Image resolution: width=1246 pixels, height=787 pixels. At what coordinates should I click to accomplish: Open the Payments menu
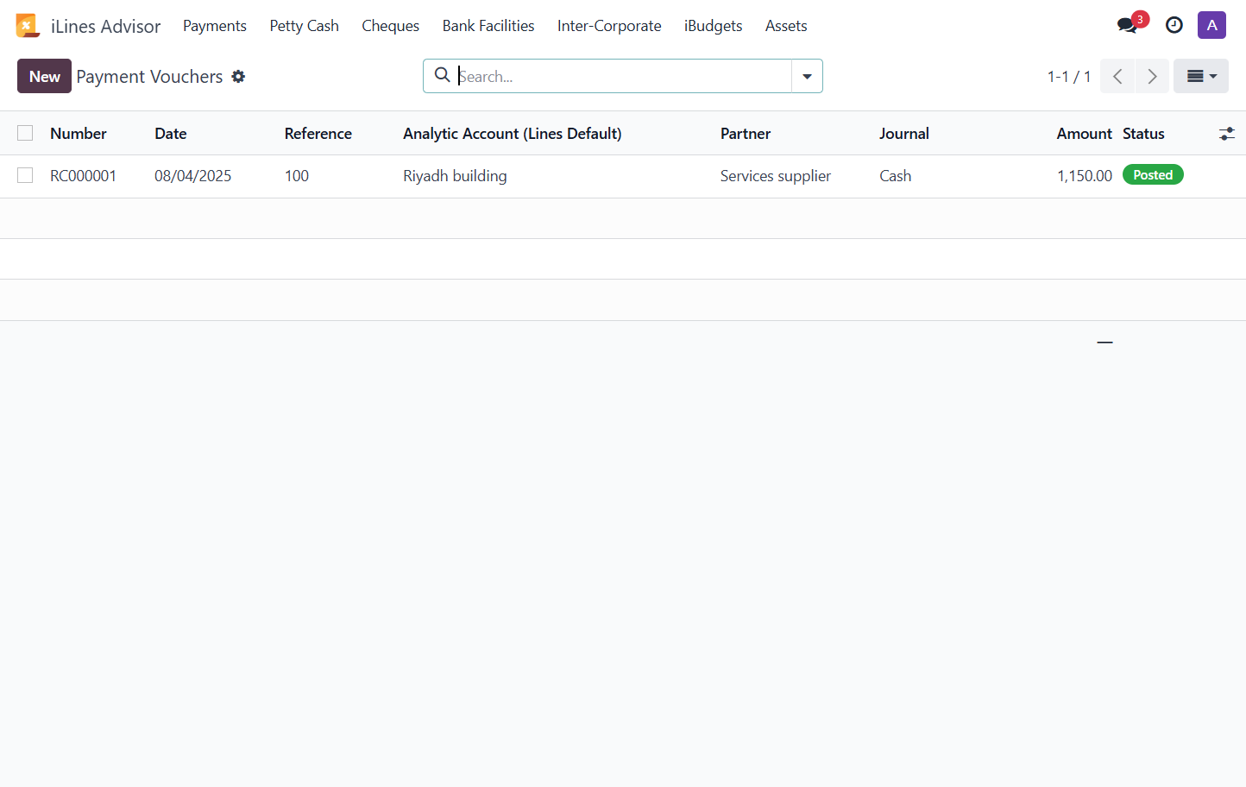click(x=215, y=26)
